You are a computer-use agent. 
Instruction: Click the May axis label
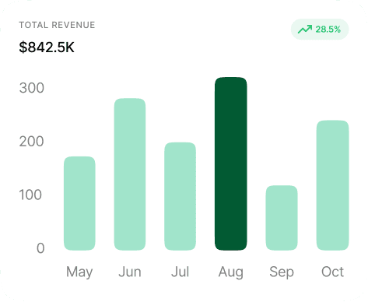click(79, 272)
